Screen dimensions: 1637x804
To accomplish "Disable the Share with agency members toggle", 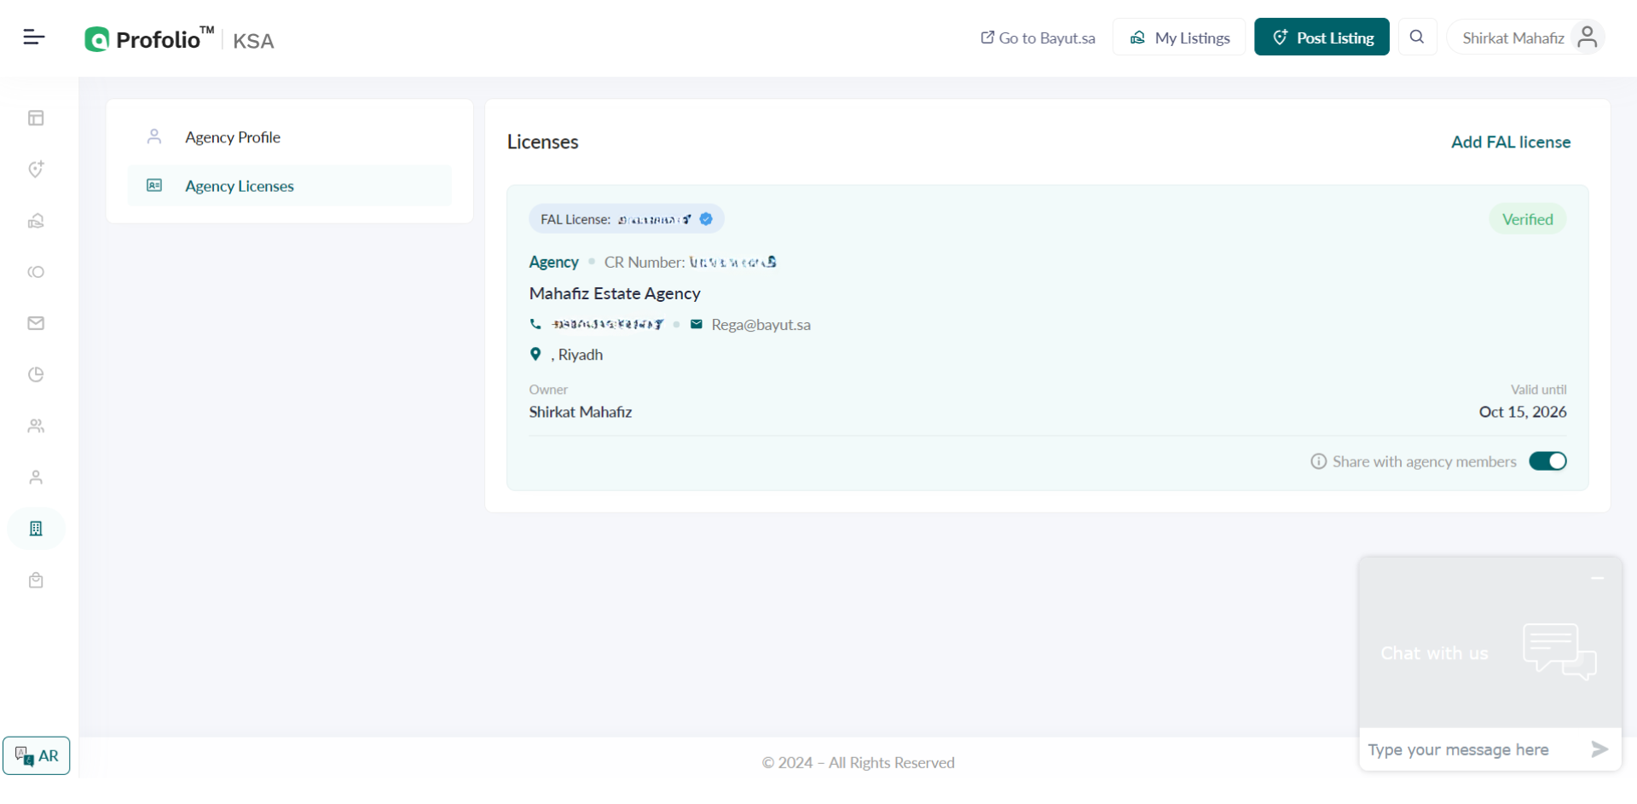I will [x=1547, y=461].
